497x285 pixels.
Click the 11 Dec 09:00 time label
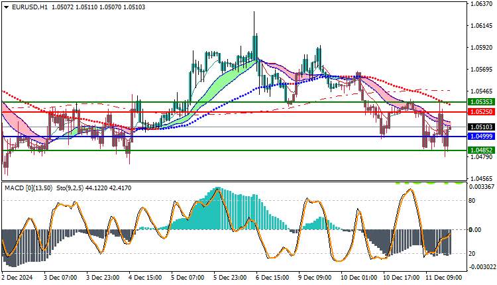tap(444, 278)
